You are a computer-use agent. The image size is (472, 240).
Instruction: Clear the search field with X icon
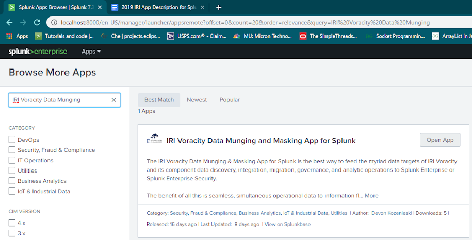(114, 100)
